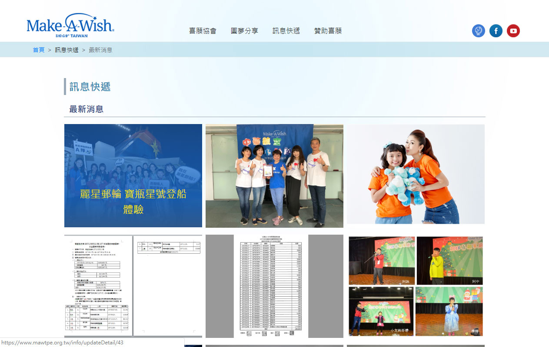Open the 贊助喜願 menu
The image size is (549, 347).
(x=328, y=31)
